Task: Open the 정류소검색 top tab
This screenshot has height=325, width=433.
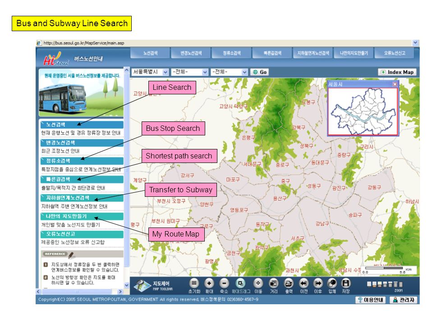Action: coord(231,53)
